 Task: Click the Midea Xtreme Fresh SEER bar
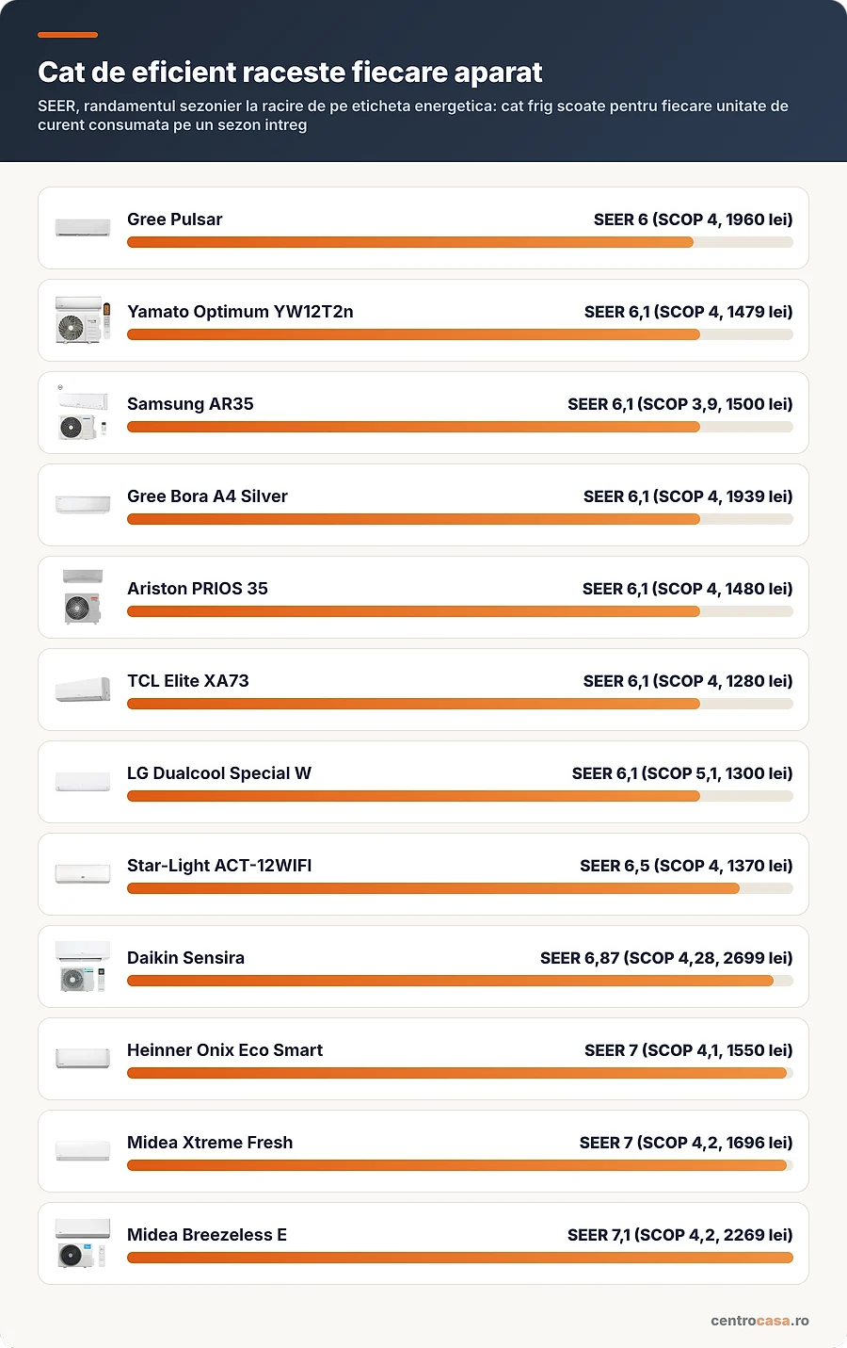(x=460, y=1165)
